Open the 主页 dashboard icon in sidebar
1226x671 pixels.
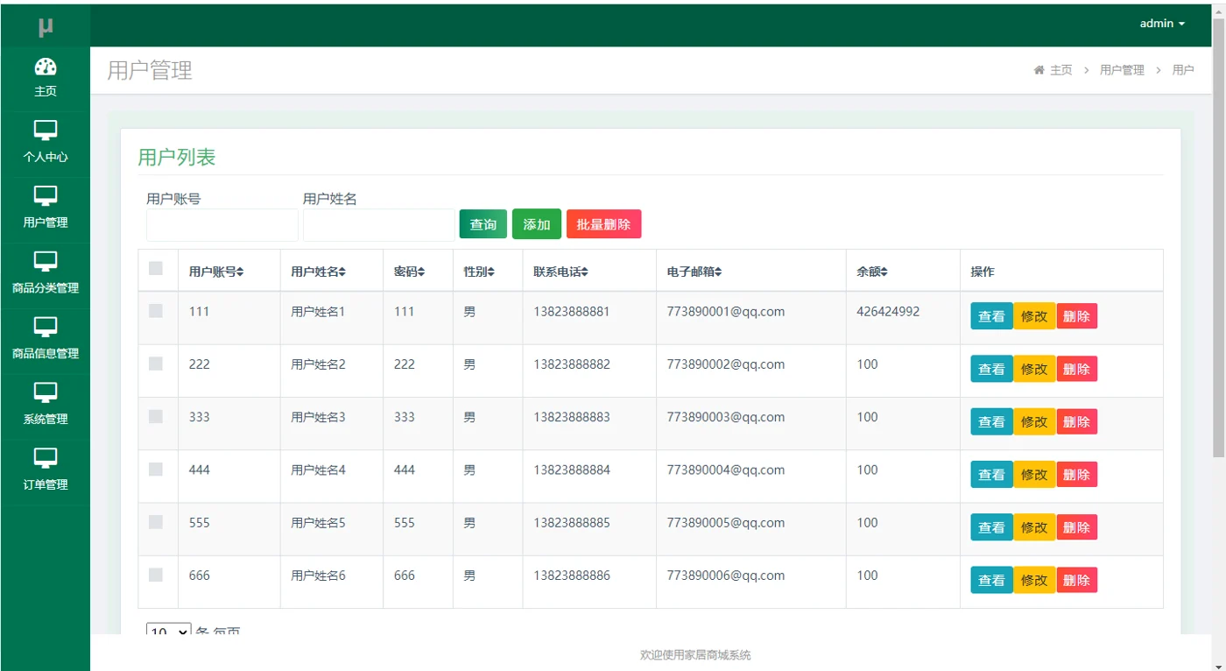coord(46,67)
